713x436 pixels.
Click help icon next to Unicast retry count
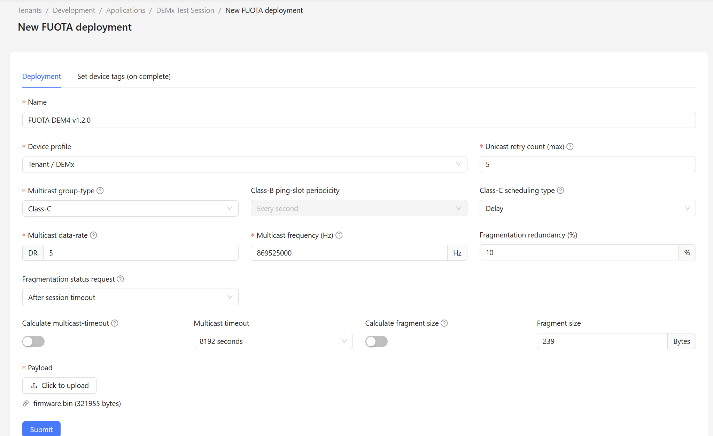pos(570,147)
